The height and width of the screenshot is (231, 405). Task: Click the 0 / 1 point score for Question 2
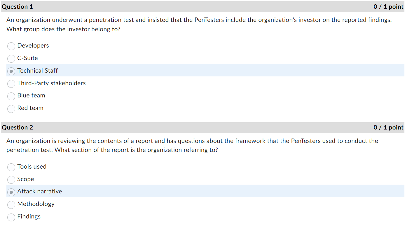(388, 127)
